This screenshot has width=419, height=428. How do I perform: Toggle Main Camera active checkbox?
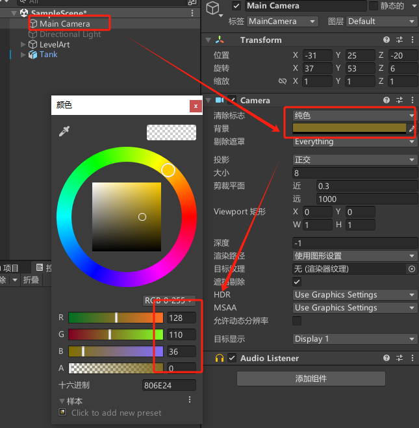coord(236,6)
